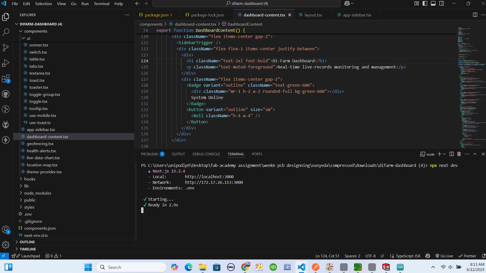Close the dashboard-content.tsx tab
This screenshot has height=273, width=486.
point(290,15)
